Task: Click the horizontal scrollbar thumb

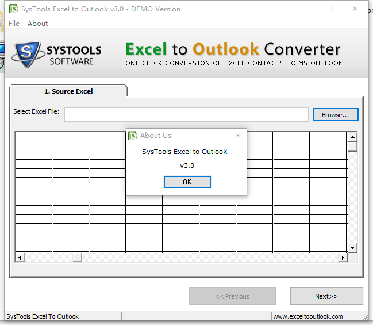Action: point(77,257)
